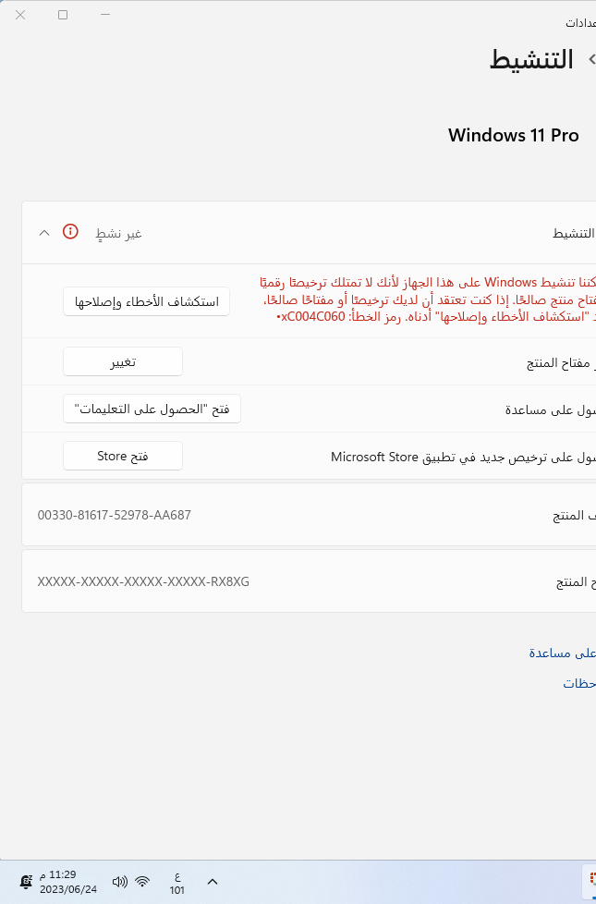Image resolution: width=596 pixels, height=904 pixels.
Task: Select product key ending RX8XG text
Action: coord(143,581)
